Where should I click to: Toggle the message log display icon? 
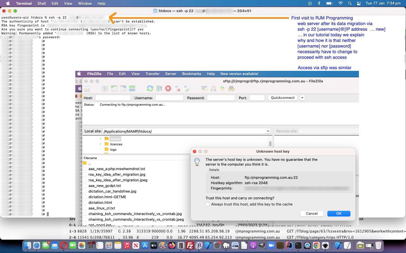tap(105, 89)
